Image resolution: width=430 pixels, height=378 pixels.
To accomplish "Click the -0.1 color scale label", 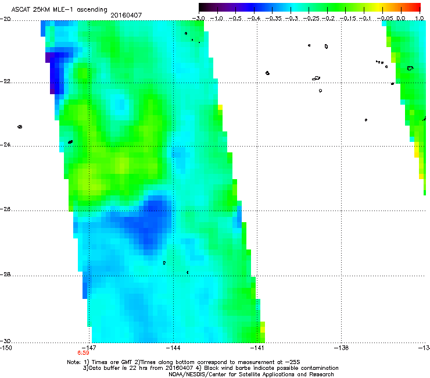I will click(365, 19).
